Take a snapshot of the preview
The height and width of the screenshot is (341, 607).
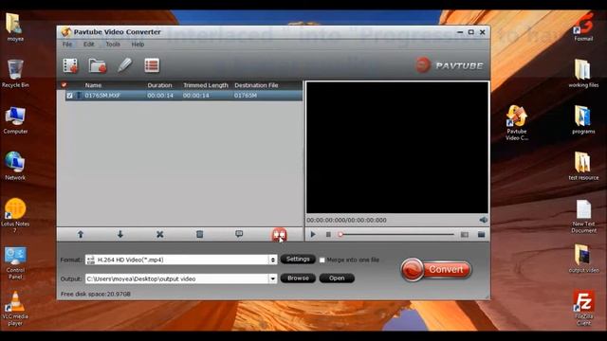point(465,234)
